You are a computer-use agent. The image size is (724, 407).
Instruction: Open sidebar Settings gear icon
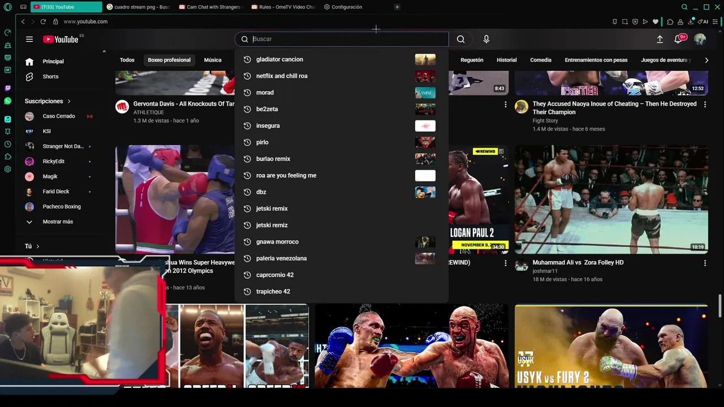(x=7, y=169)
